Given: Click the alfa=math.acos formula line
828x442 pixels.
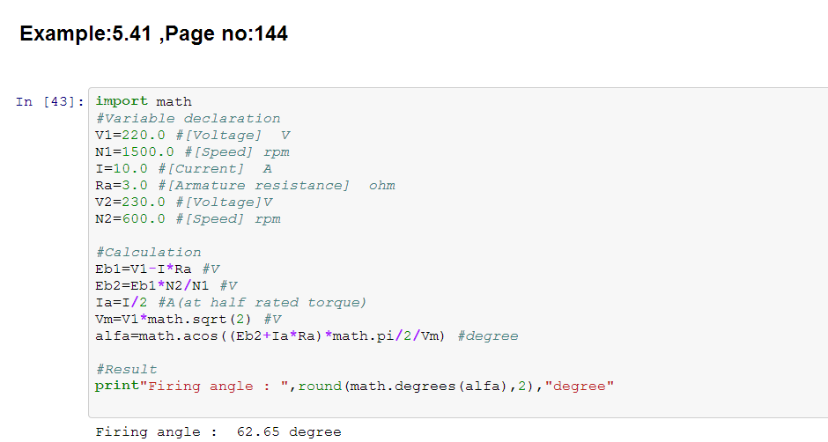Looking at the screenshot, I should click(x=306, y=335).
